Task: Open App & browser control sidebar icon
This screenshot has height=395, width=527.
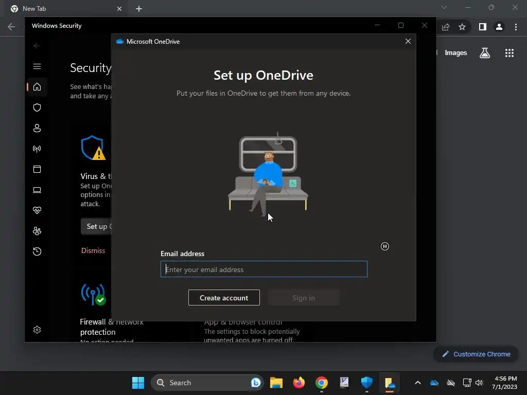Action: pos(37,169)
